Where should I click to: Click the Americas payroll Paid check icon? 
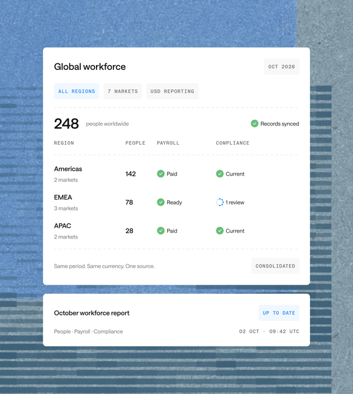click(x=160, y=174)
